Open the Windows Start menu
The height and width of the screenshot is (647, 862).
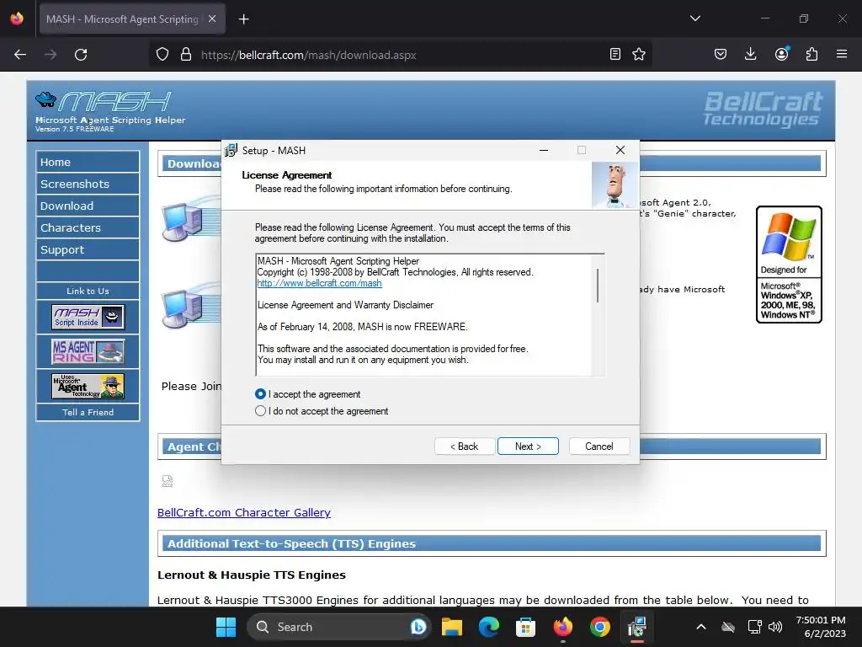226,627
